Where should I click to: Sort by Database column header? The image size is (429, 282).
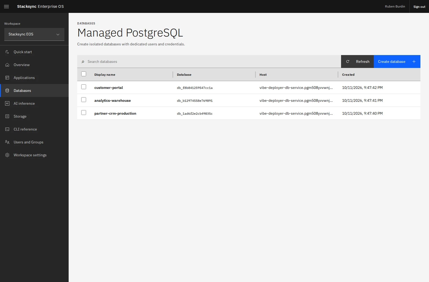[184, 75]
